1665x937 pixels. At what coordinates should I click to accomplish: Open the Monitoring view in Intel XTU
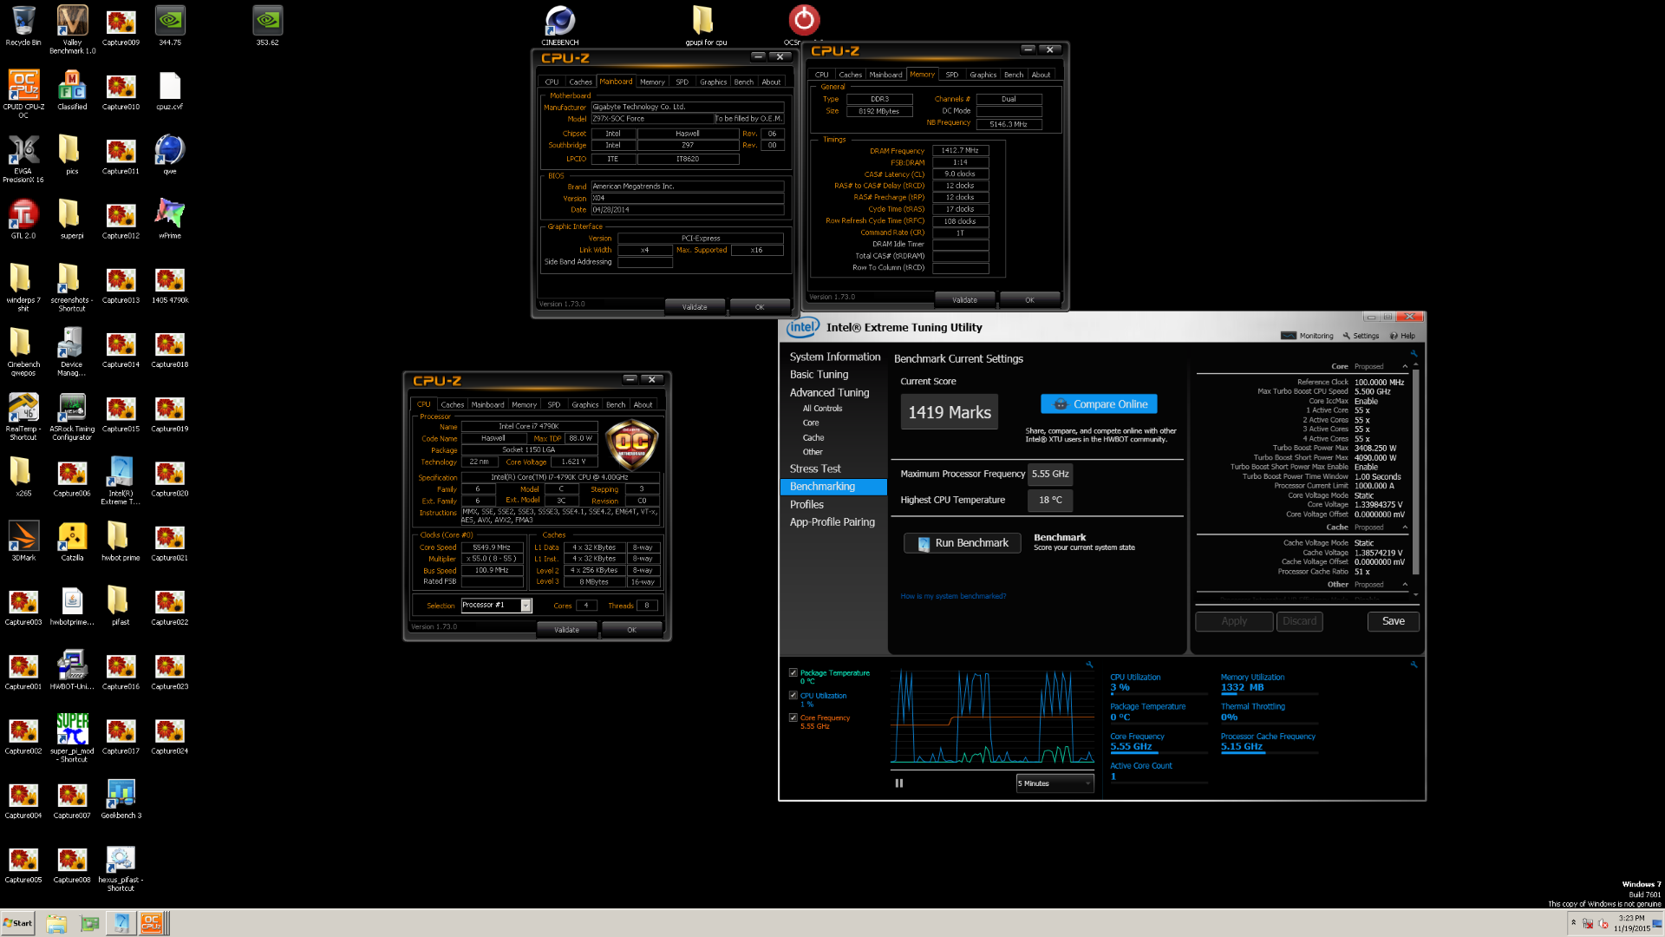(x=1307, y=336)
